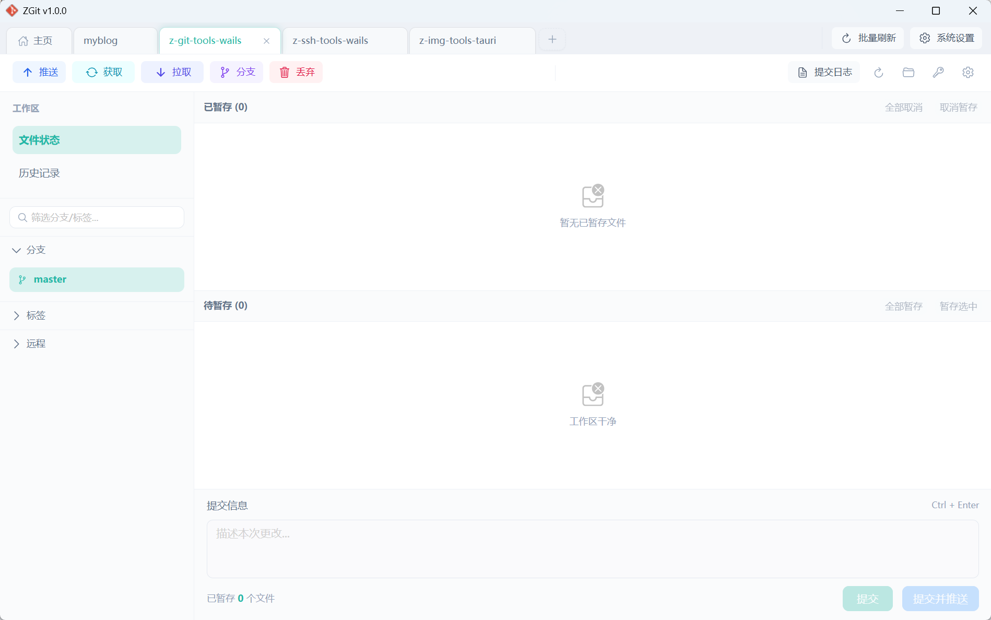Pull changes with 拉取 button
The image size is (991, 620).
(172, 72)
